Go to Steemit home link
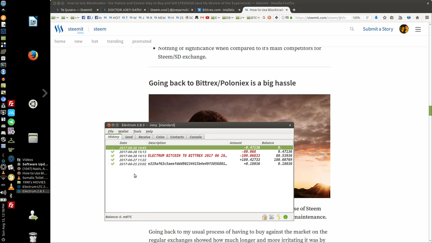The height and width of the screenshot is (243, 432). click(x=60, y=41)
